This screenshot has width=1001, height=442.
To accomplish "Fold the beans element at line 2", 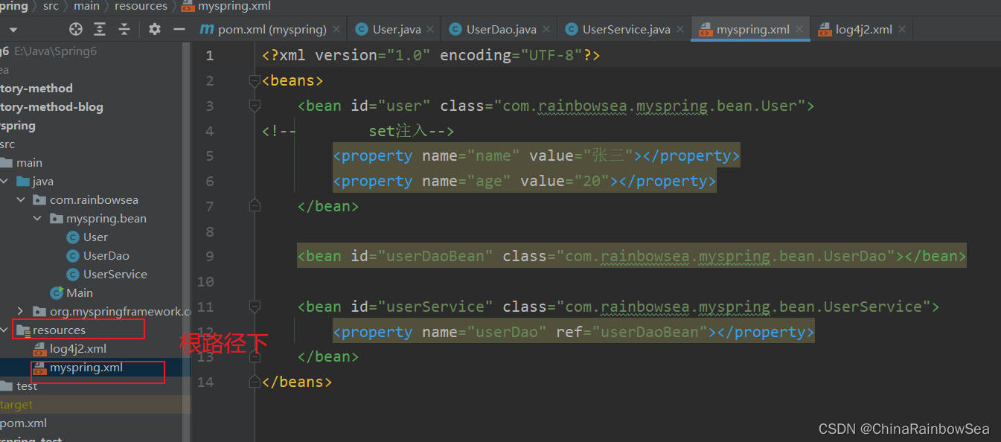I will pos(255,80).
